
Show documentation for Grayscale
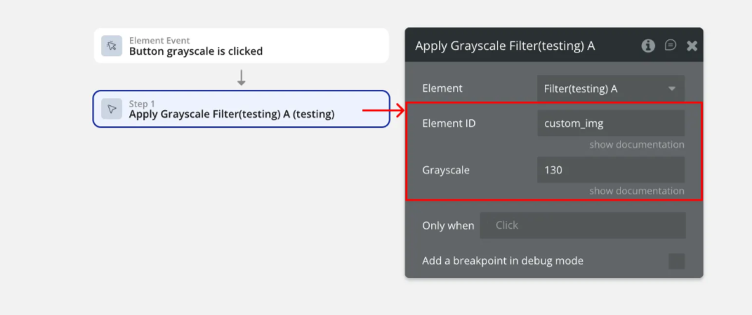click(x=636, y=191)
